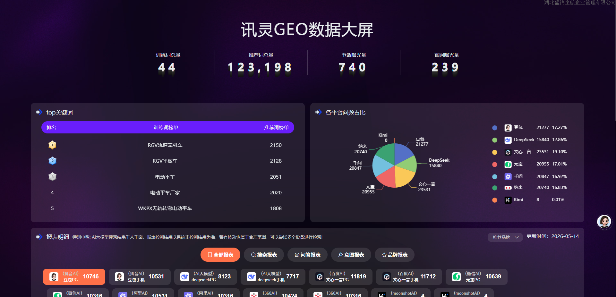Click the third-place silver rank badge
The height and width of the screenshot is (297, 616).
point(52,177)
